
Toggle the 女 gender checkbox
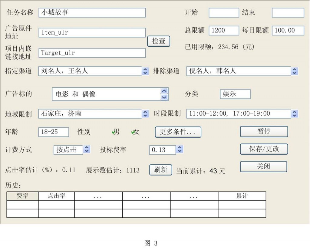point(133,132)
